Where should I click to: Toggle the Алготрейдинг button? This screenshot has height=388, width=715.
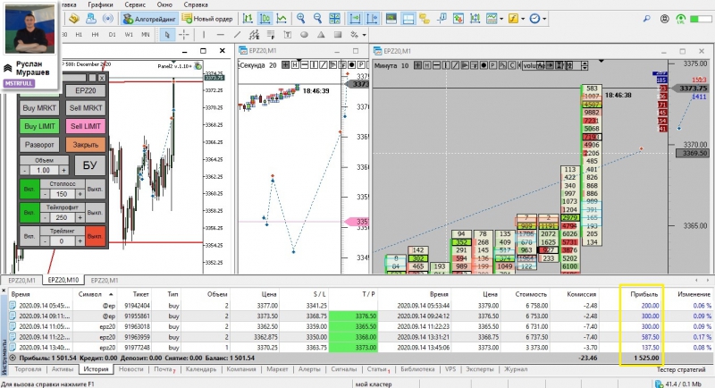click(x=149, y=19)
